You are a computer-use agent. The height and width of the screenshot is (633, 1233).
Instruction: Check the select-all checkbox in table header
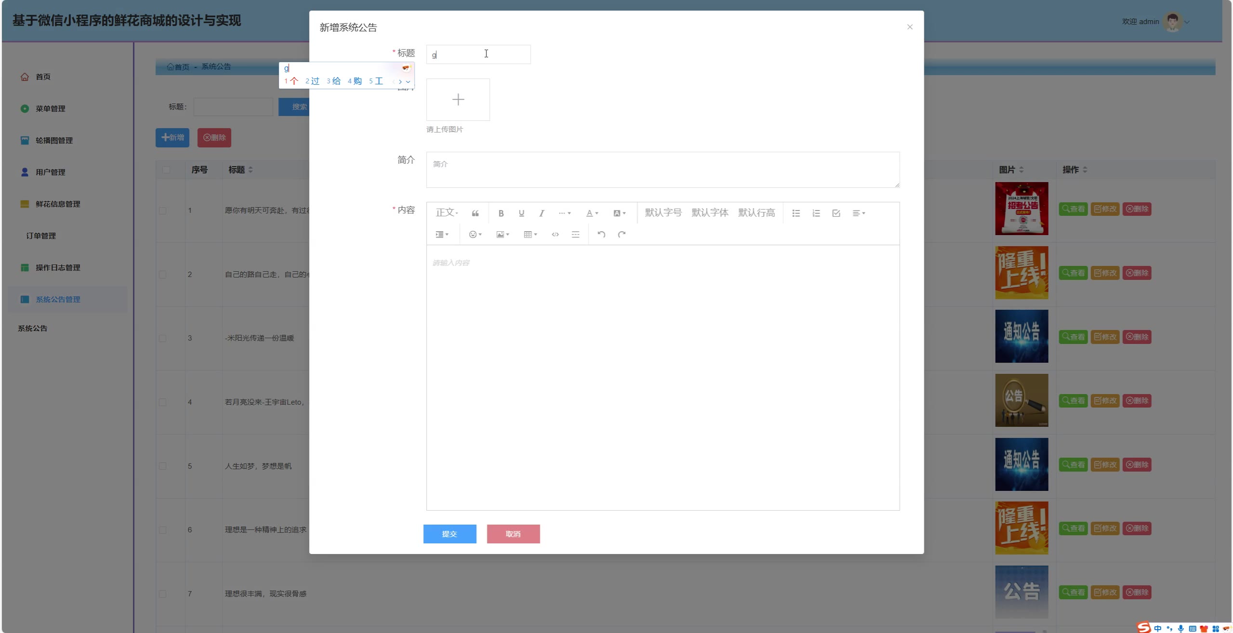(x=166, y=170)
